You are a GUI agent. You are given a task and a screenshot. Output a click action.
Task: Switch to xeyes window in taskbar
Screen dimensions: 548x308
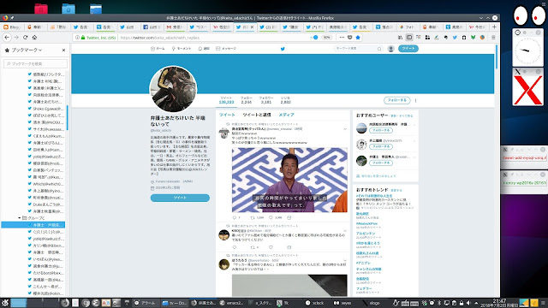coord(343,303)
